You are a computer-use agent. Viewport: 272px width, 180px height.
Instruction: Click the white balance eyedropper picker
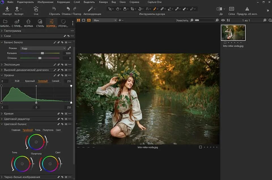69,48
